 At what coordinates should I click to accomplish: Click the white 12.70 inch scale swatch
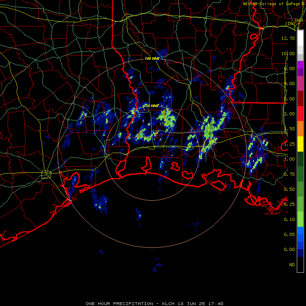300,38
